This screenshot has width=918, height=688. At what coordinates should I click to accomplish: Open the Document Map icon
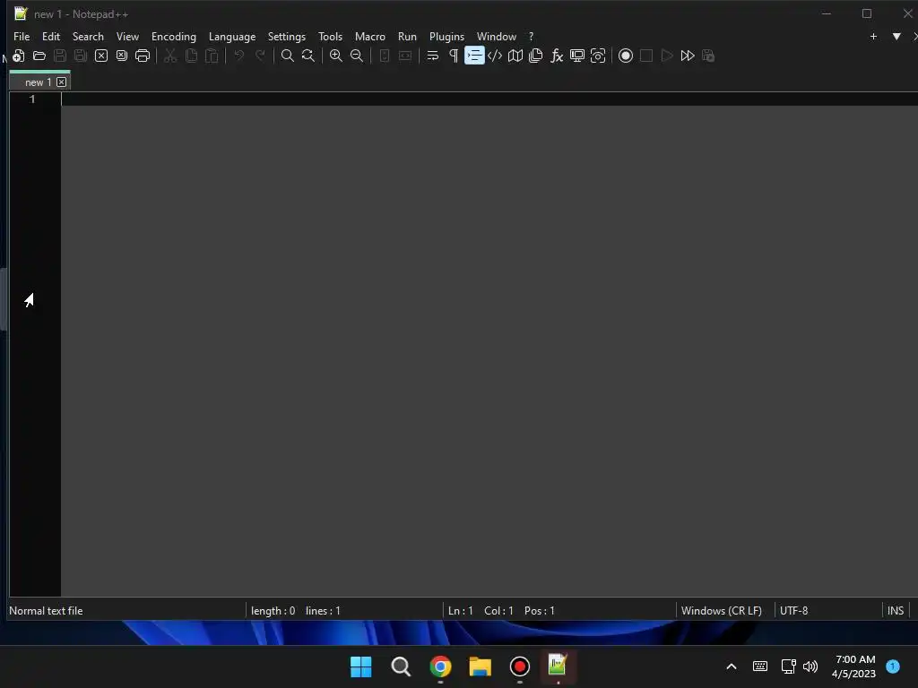click(515, 56)
